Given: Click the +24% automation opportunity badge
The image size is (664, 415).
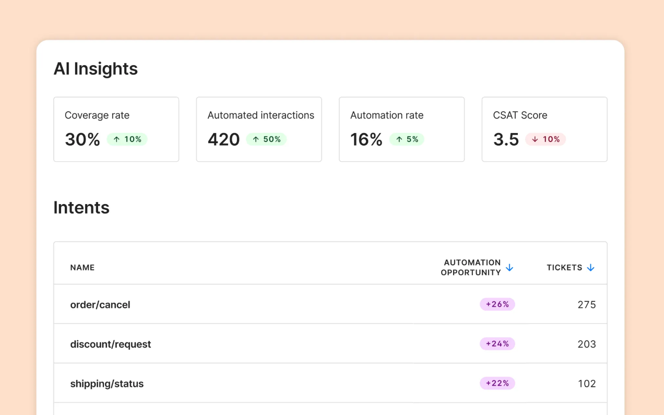Looking at the screenshot, I should pos(497,344).
